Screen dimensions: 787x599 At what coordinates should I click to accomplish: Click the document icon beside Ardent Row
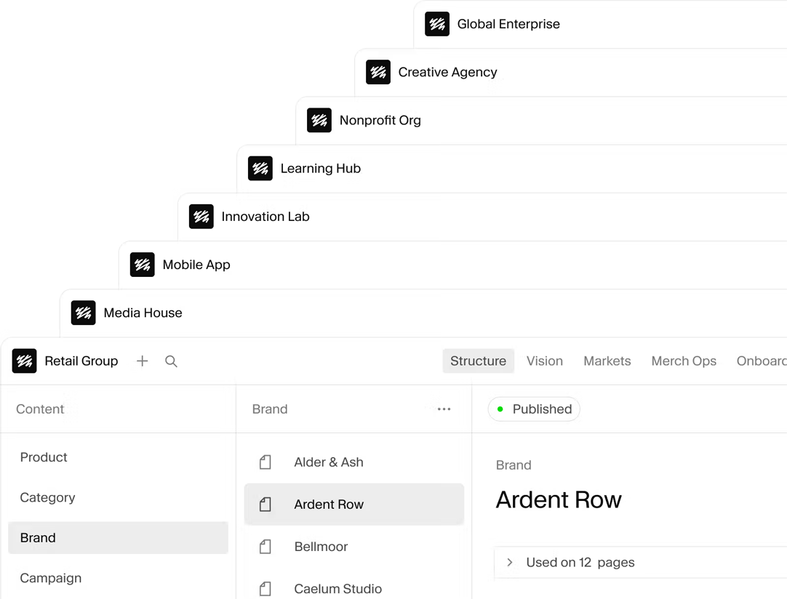[x=265, y=504]
